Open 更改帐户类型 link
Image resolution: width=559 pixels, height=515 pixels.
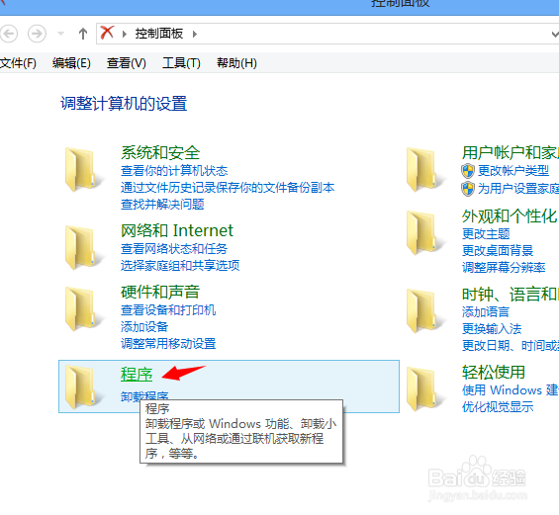[x=513, y=171]
